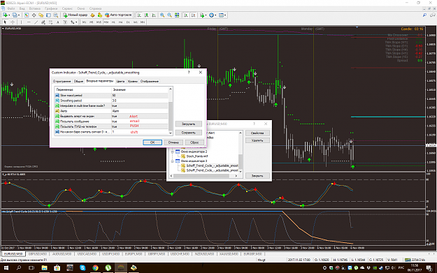
Task: Select the text label tool A
Action: pyautogui.click(x=58, y=22)
